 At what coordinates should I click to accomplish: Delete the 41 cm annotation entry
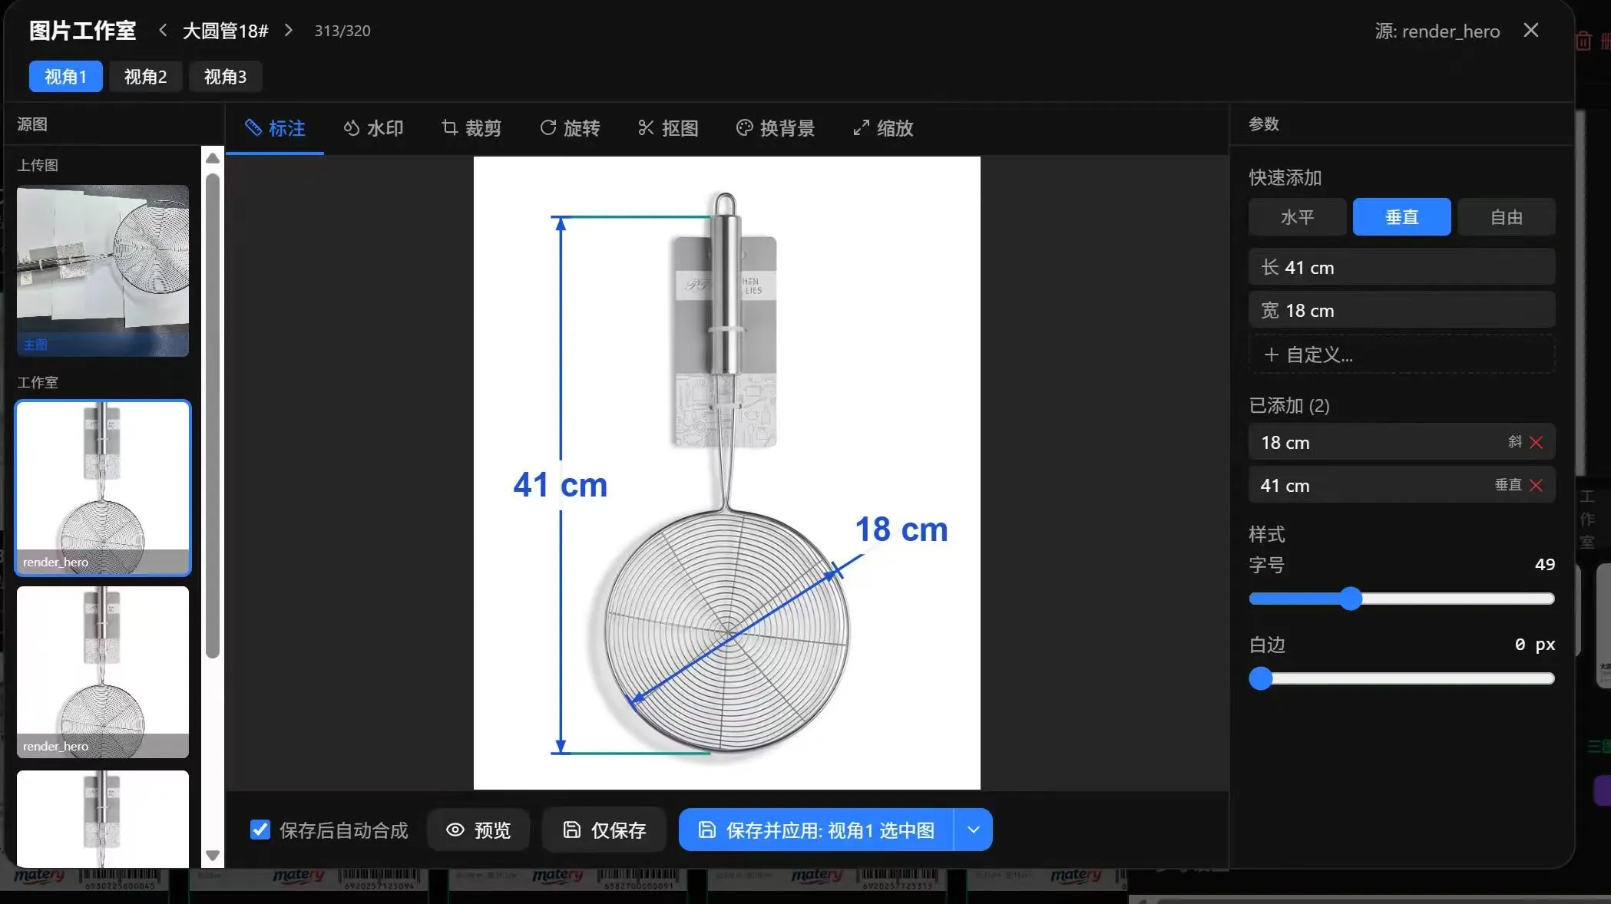click(1537, 485)
